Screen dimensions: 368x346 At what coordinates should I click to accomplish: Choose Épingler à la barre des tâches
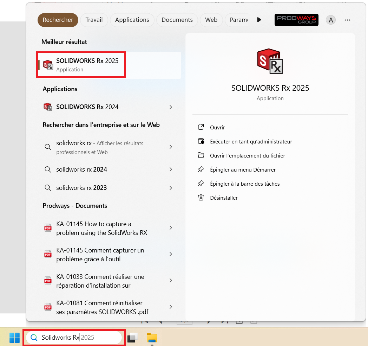[270, 184]
